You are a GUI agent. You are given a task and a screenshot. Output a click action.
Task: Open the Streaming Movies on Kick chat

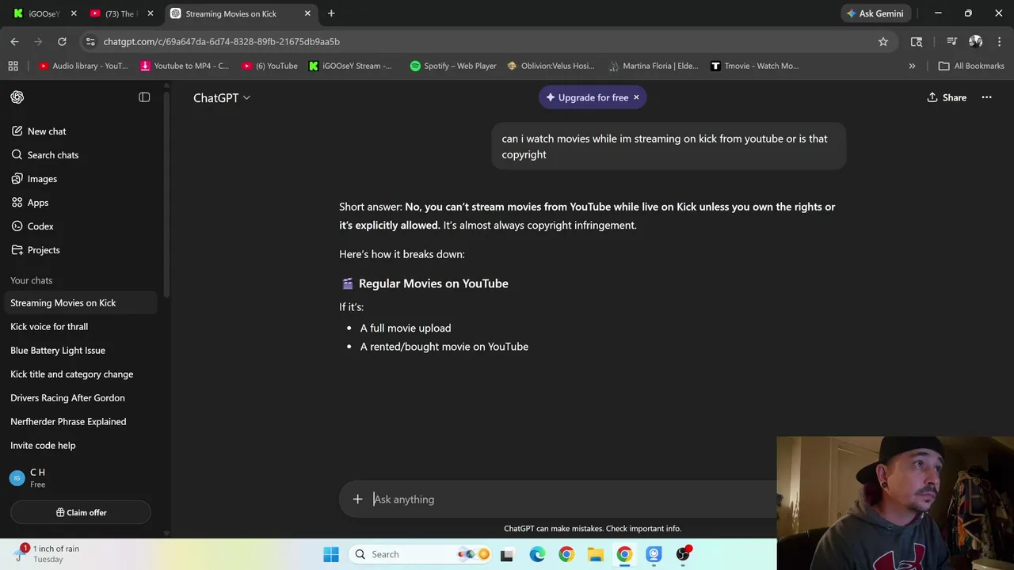click(x=79, y=303)
